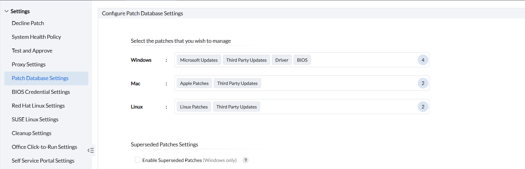Click the Microsoft Updates tag
Screen dimensions: 525x169
(199, 60)
